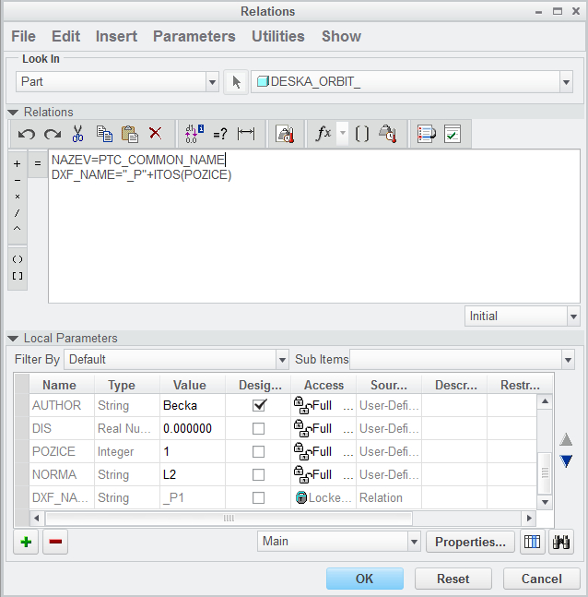Open the Show menu
This screenshot has height=597, width=588.
coord(341,37)
